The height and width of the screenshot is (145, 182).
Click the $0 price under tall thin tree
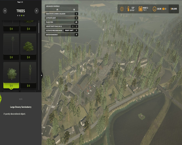[x=11, y=57]
